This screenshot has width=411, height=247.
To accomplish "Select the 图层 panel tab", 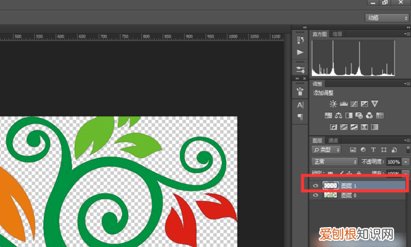I will tap(317, 141).
